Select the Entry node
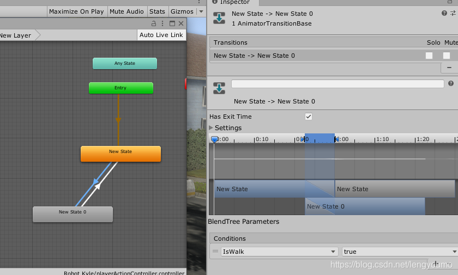Screen dimensions: 458x275 pyautogui.click(x=120, y=88)
